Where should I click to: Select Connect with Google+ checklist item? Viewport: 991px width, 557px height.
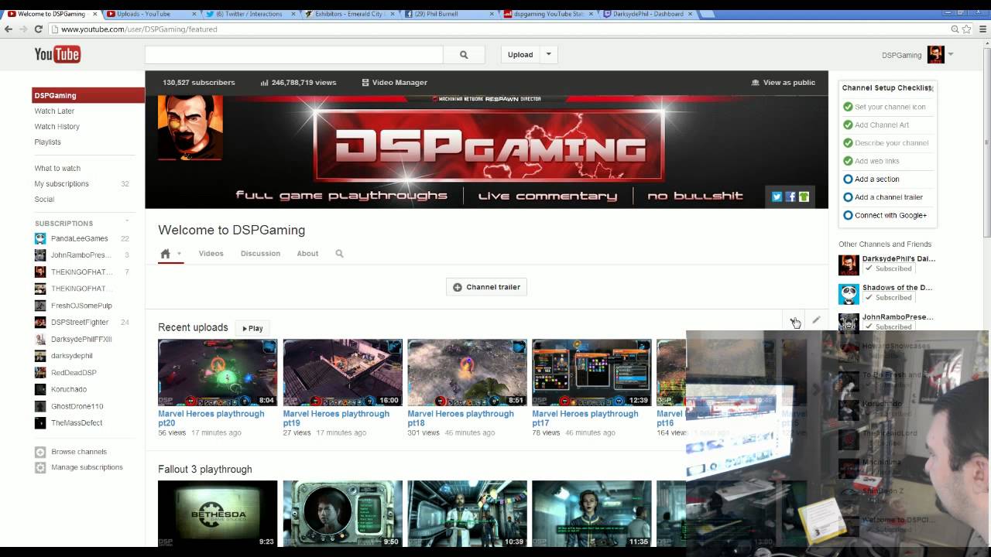point(885,216)
